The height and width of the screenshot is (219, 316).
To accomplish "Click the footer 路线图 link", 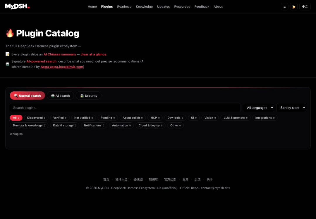I will (138, 179).
